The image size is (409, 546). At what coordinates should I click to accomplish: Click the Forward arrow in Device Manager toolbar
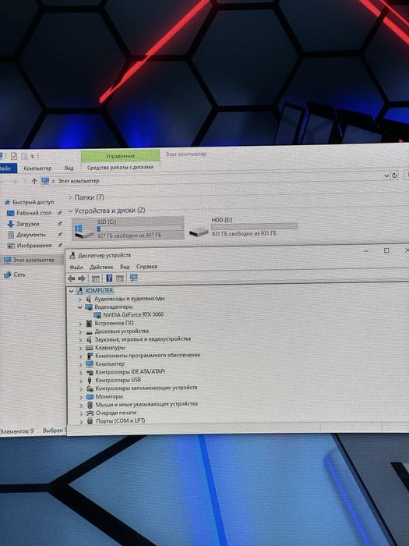[x=82, y=278]
